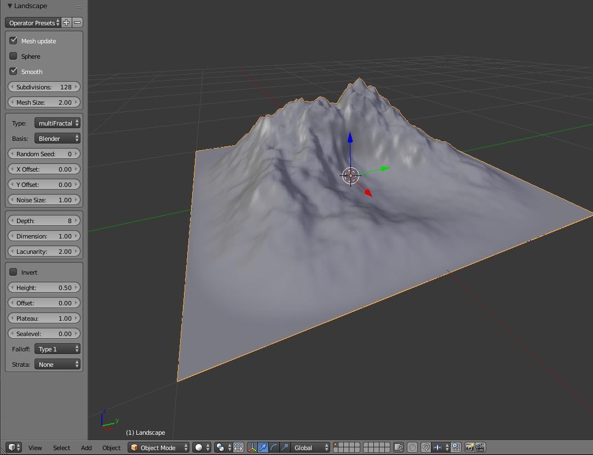
Task: Enable the Invert checkbox
Action: click(x=13, y=272)
